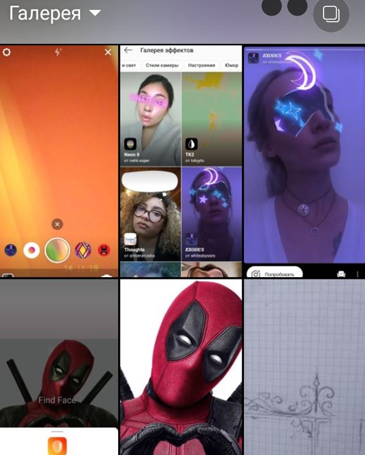This screenshot has width=365, height=455.
Task: Select the Галерея эффектов screenshot thumbnail
Action: [181, 161]
